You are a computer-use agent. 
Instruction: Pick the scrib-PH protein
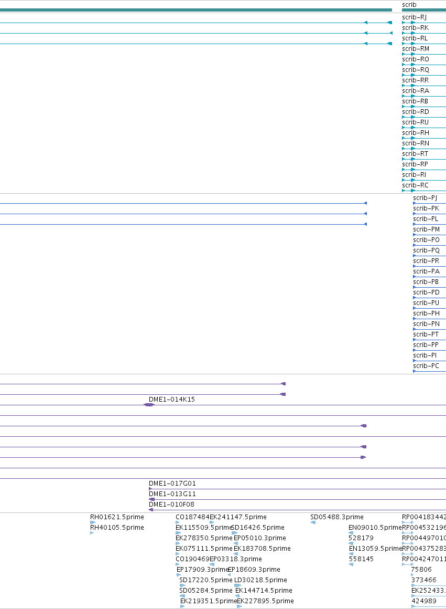click(x=427, y=313)
